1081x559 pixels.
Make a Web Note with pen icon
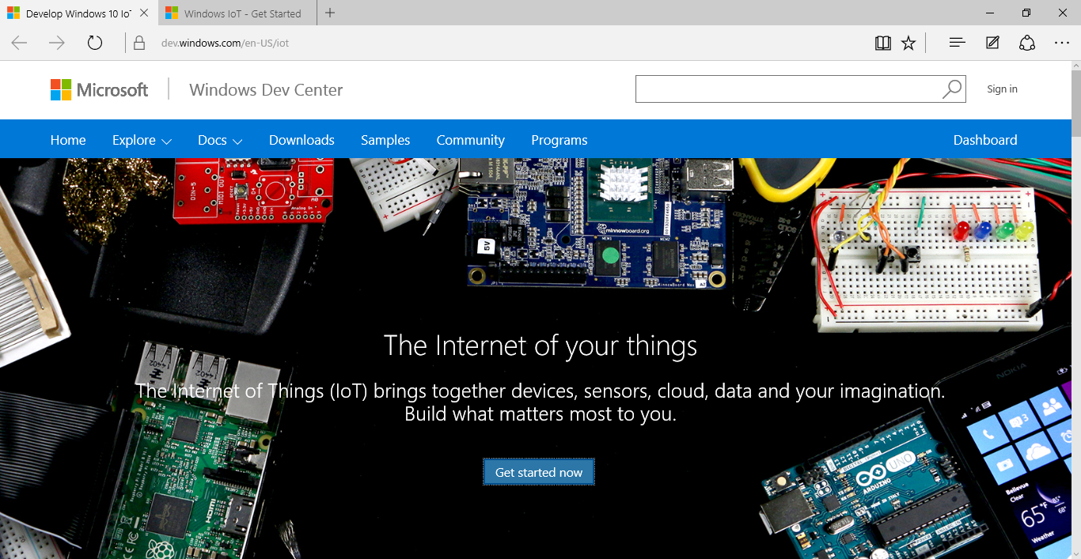pyautogui.click(x=992, y=43)
